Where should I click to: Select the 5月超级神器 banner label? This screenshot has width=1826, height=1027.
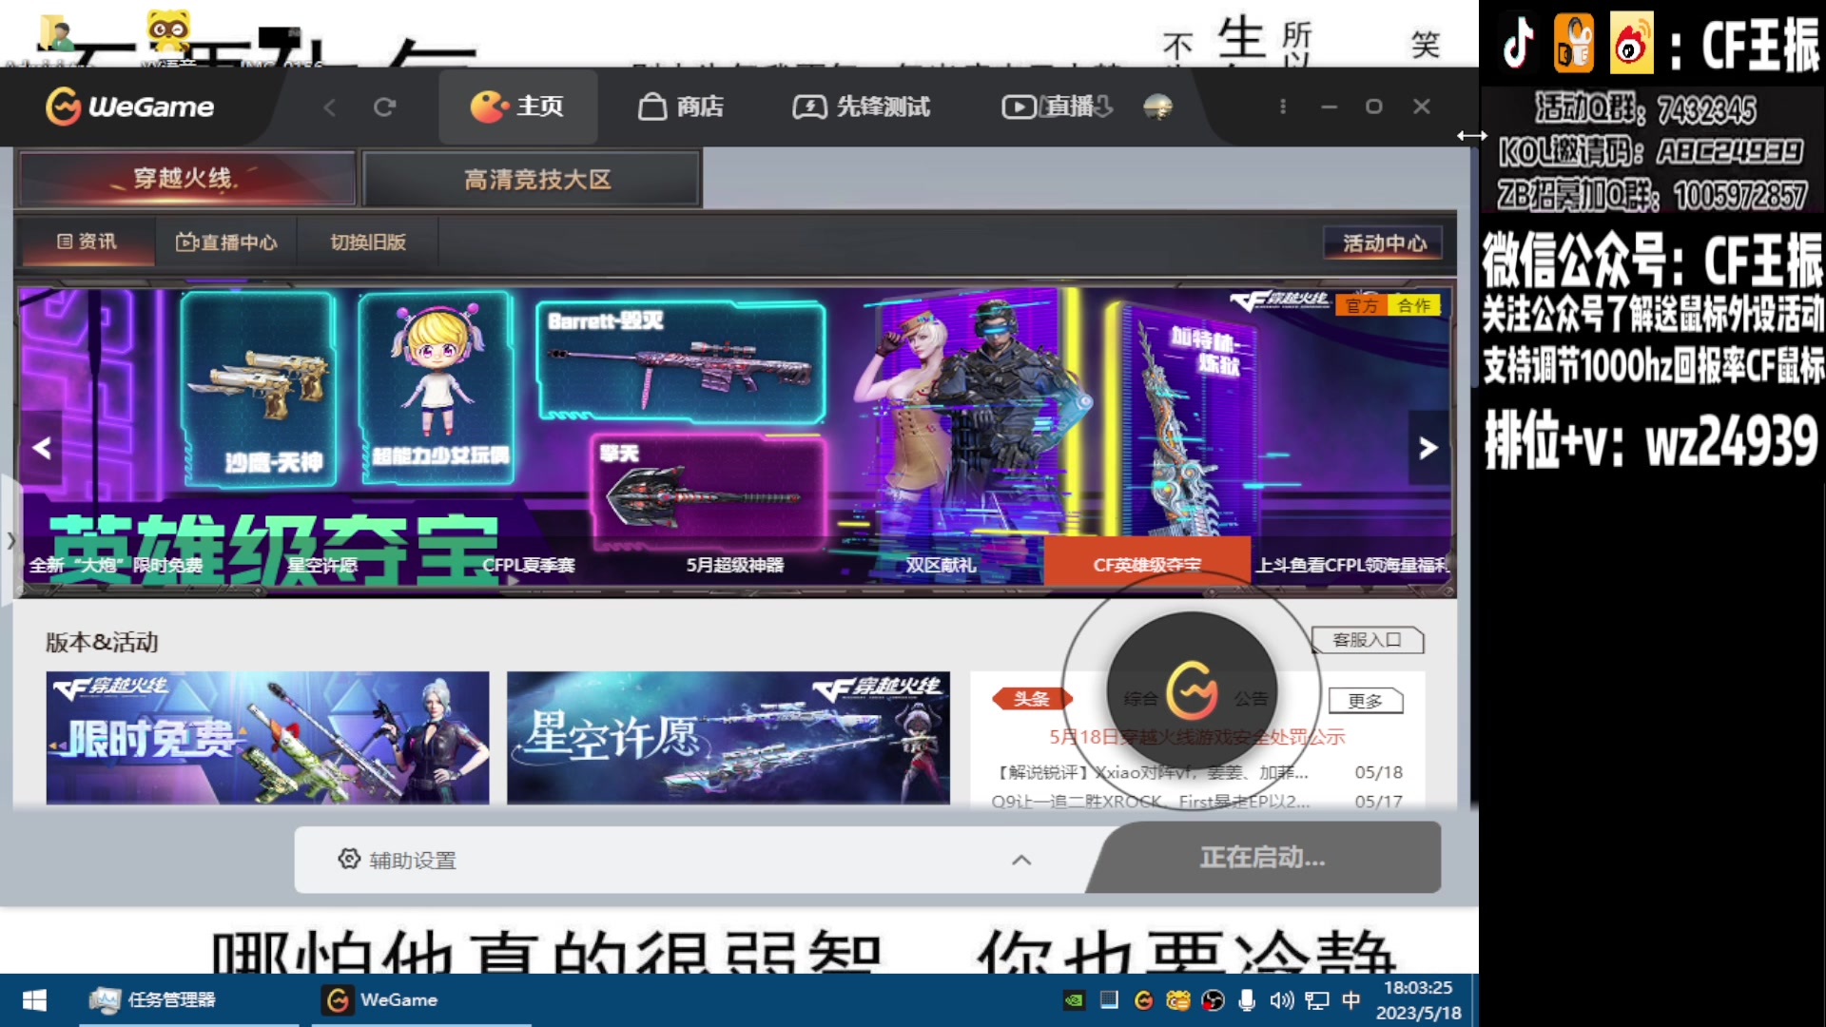tap(735, 565)
